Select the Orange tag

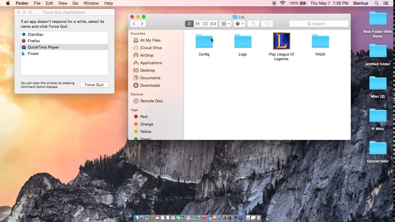pyautogui.click(x=147, y=124)
